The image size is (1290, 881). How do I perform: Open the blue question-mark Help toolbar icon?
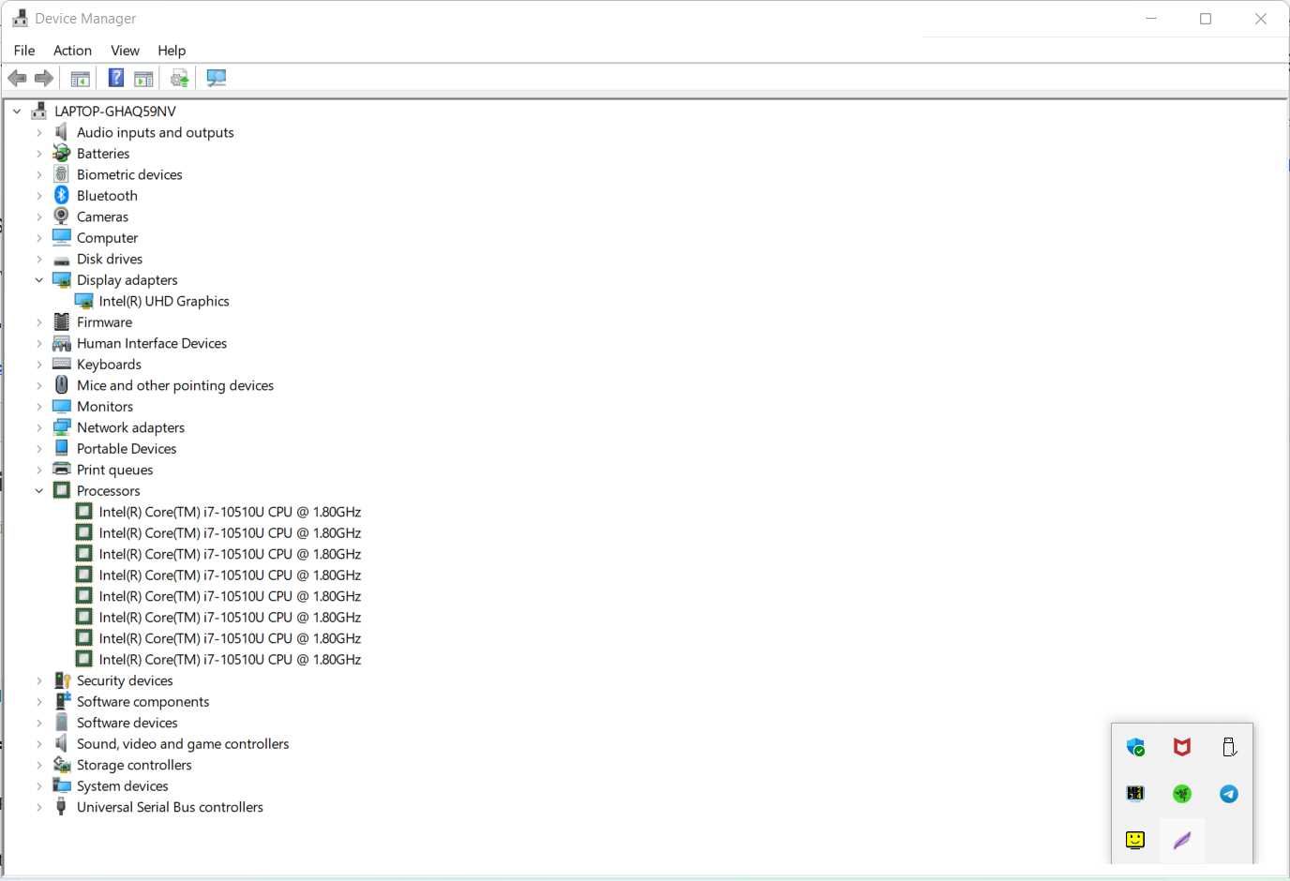coord(116,79)
